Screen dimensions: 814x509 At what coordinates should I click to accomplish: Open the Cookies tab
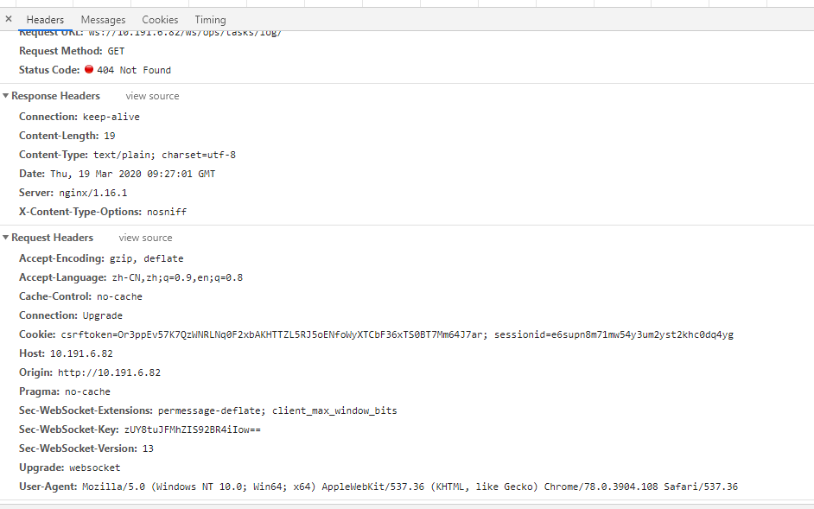point(160,20)
